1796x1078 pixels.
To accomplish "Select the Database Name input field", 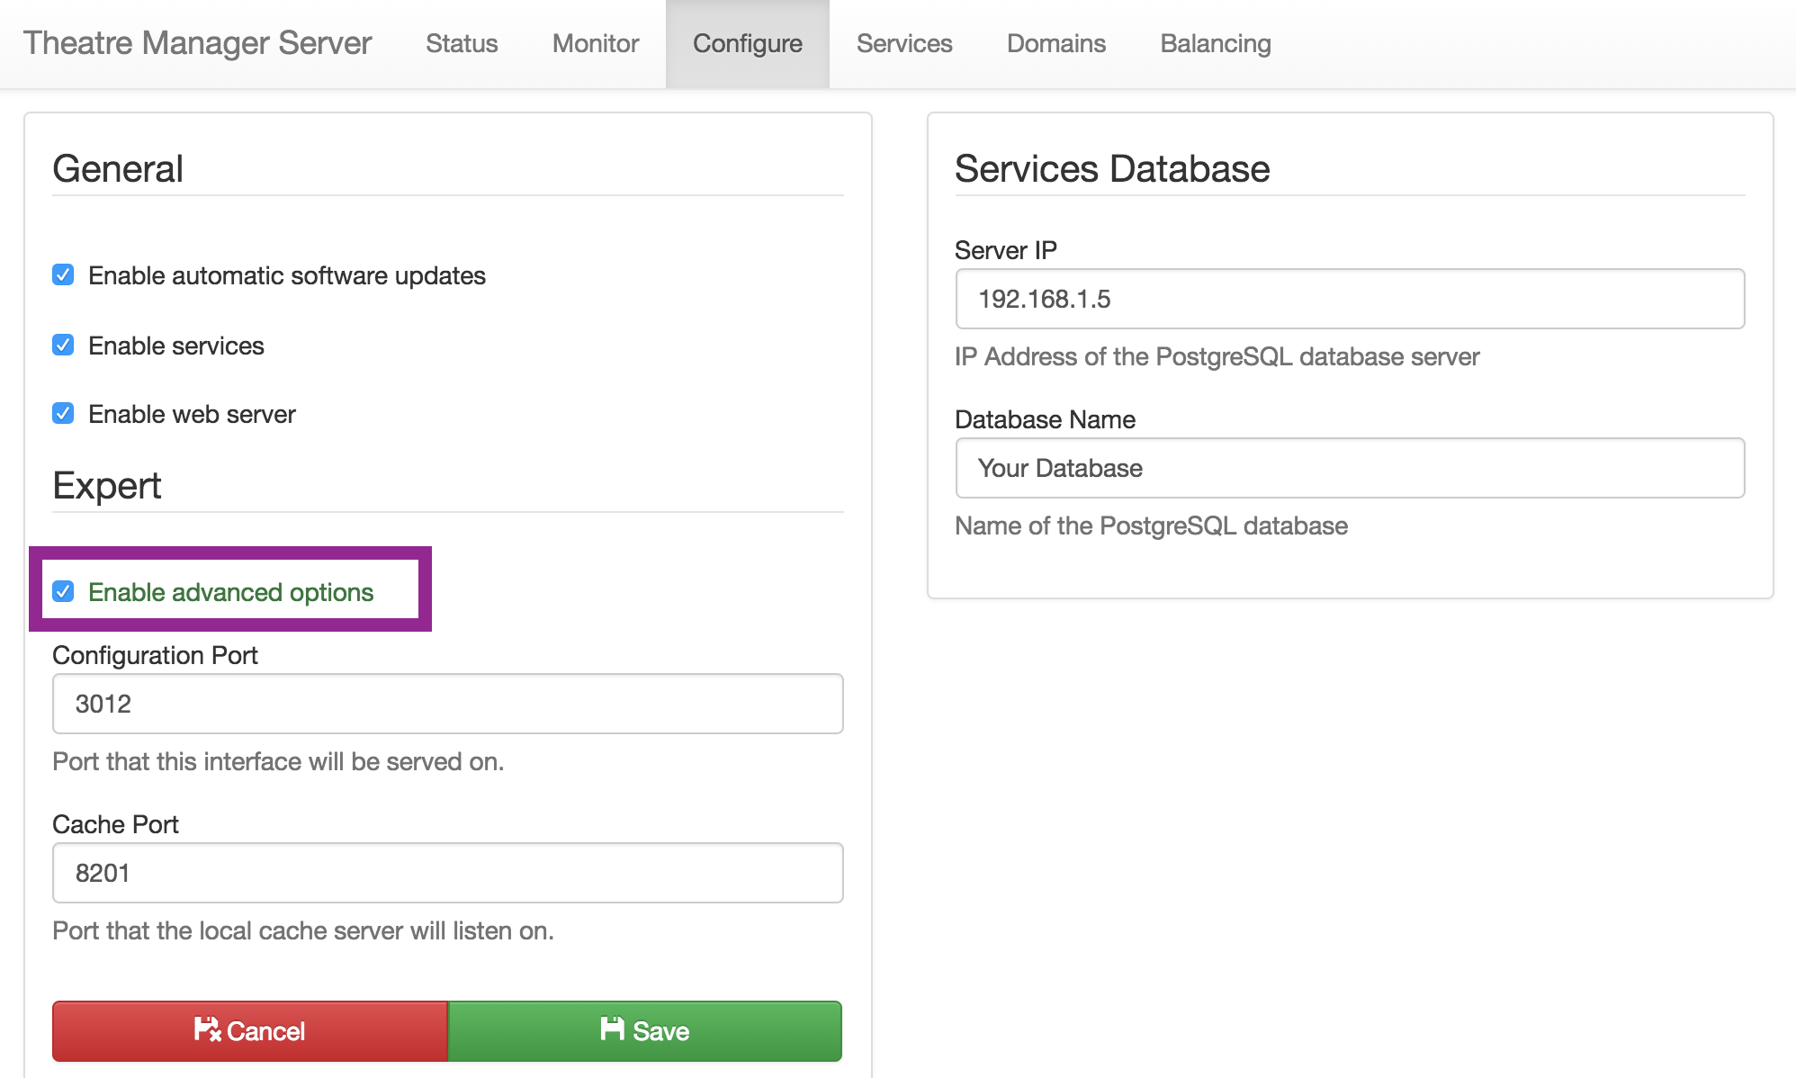I will 1350,468.
